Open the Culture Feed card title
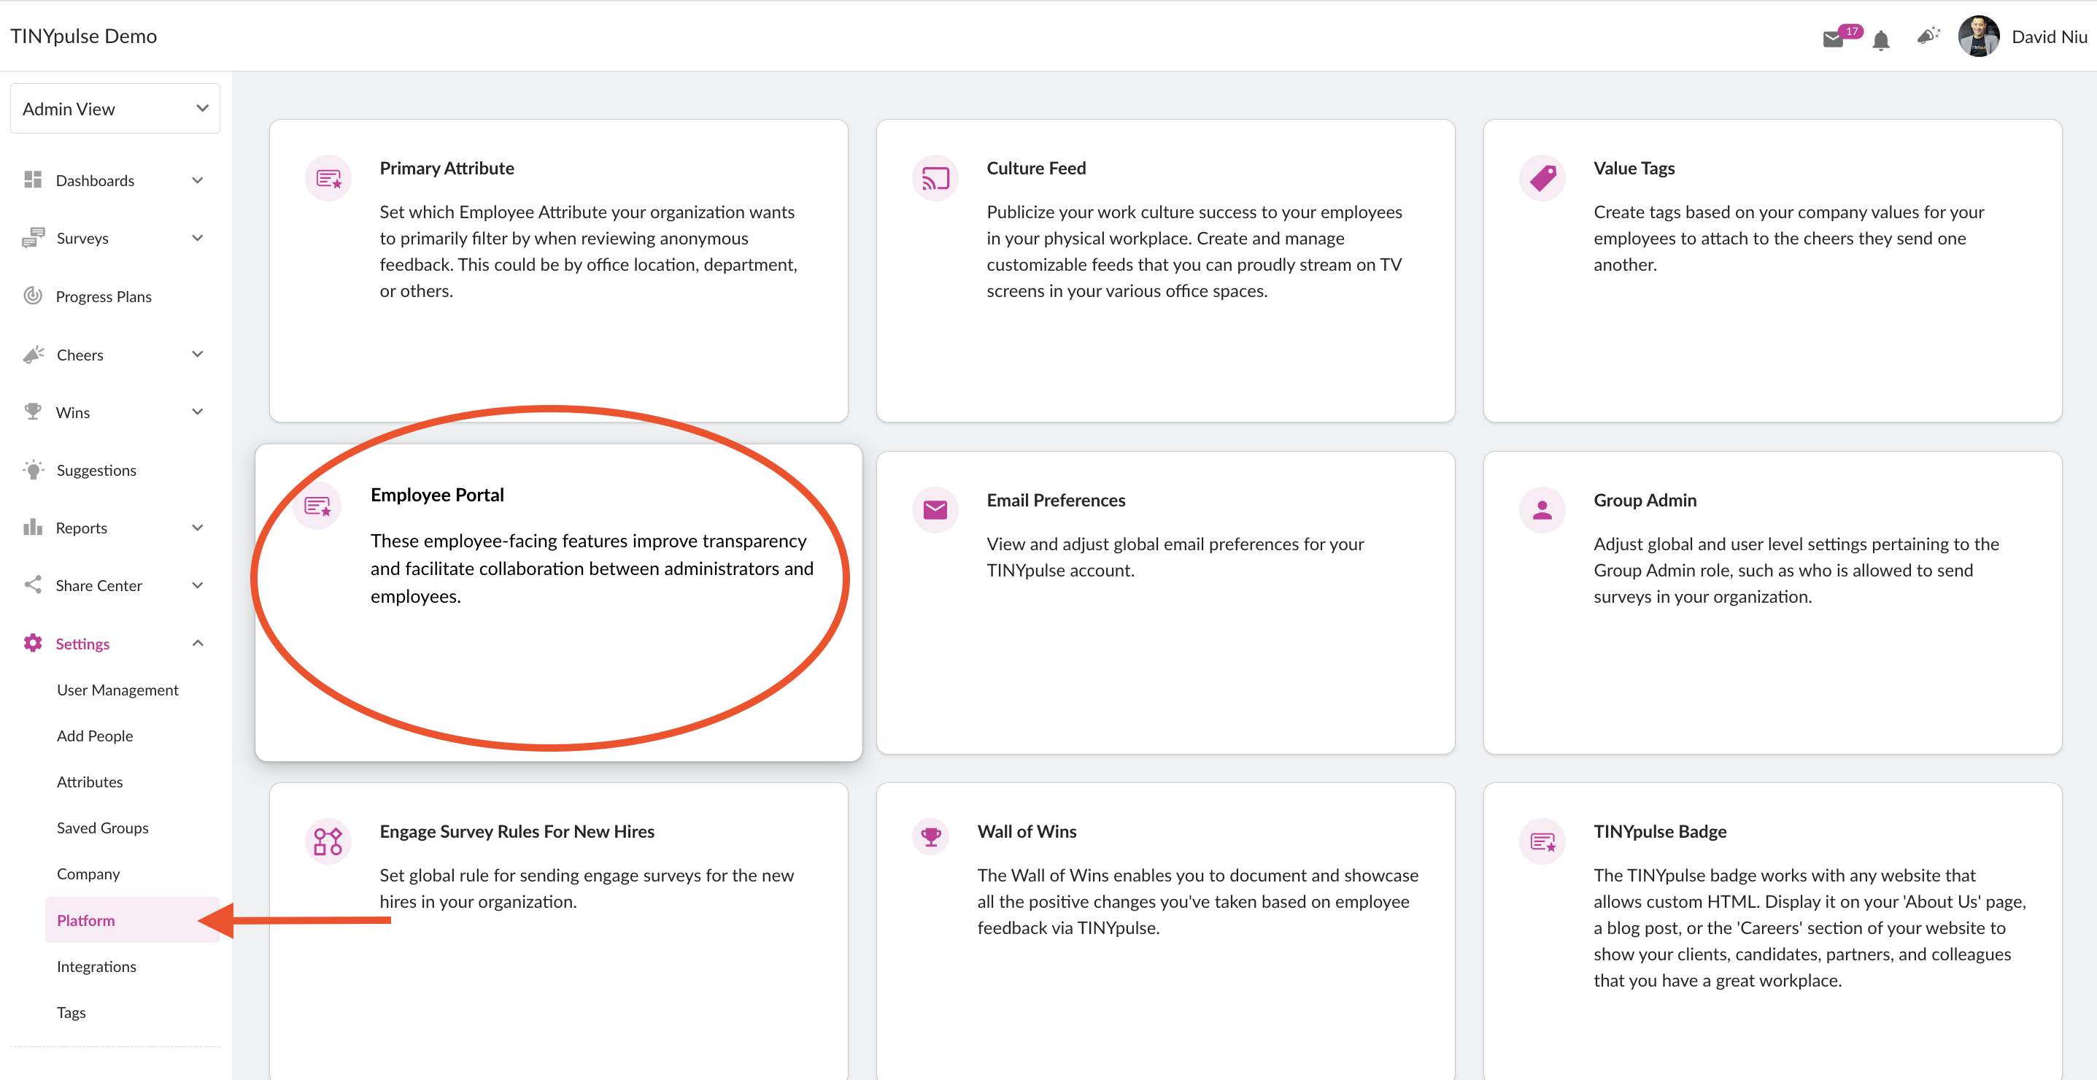This screenshot has height=1080, width=2097. point(1036,168)
